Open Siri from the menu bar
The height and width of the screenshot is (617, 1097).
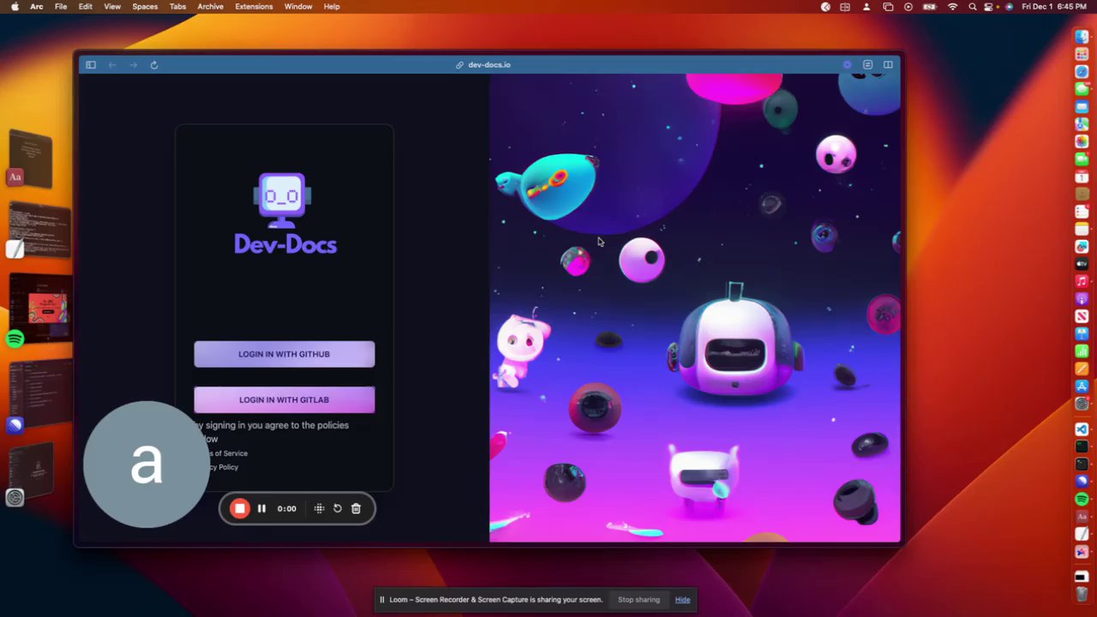click(1009, 7)
